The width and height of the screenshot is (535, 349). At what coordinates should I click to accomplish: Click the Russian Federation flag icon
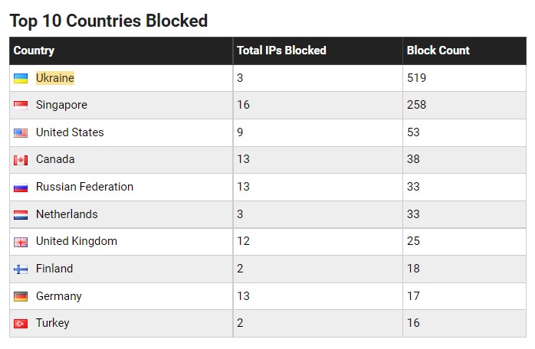(21, 188)
